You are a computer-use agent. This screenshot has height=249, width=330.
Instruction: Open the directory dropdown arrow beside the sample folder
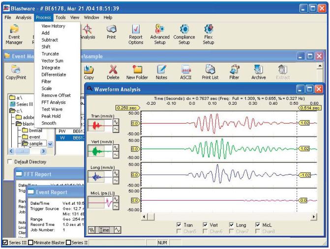click(50, 144)
